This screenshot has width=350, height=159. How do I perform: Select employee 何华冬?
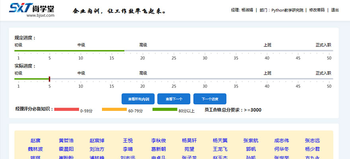tap(282, 149)
